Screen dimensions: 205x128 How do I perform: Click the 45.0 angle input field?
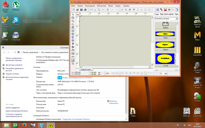(108, 73)
